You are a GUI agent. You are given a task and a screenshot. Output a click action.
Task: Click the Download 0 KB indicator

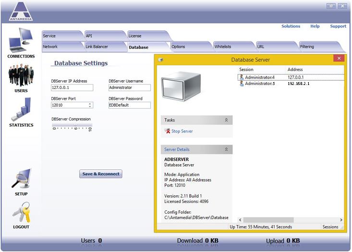click(x=197, y=241)
